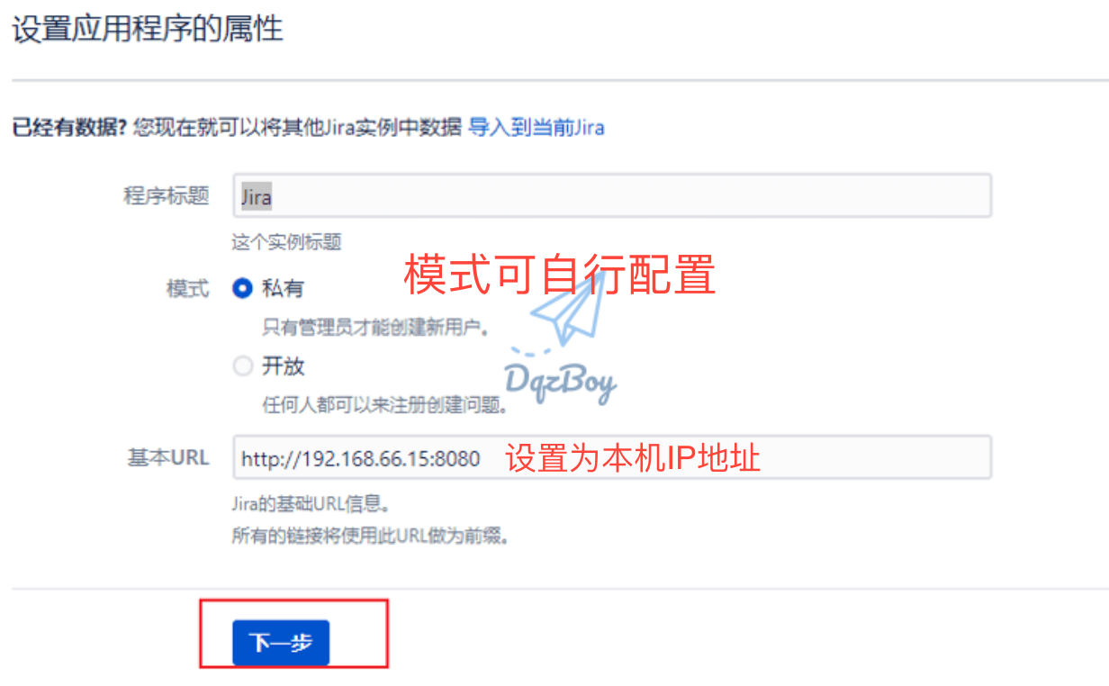
Task: Open the 导入到当前Jira import link
Action: 536,127
